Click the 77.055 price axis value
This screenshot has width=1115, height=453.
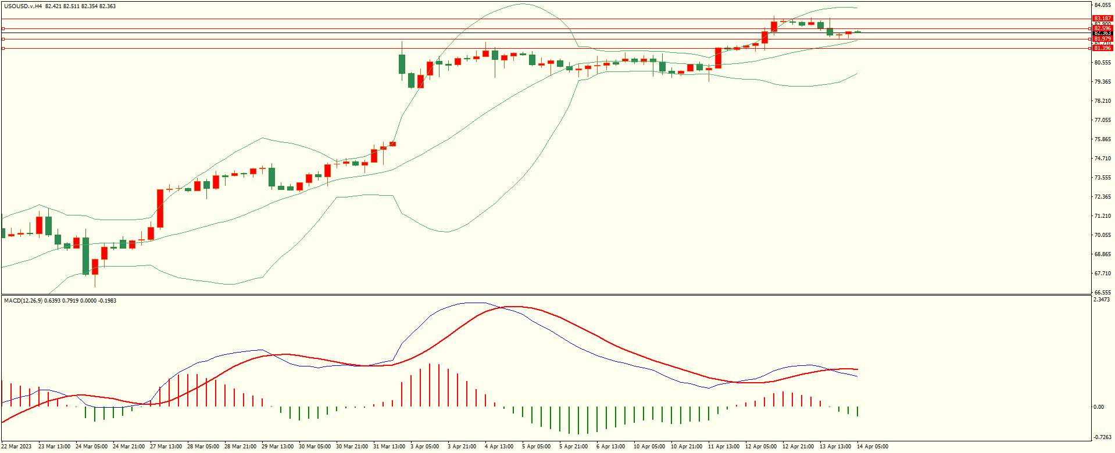[x=1103, y=120]
